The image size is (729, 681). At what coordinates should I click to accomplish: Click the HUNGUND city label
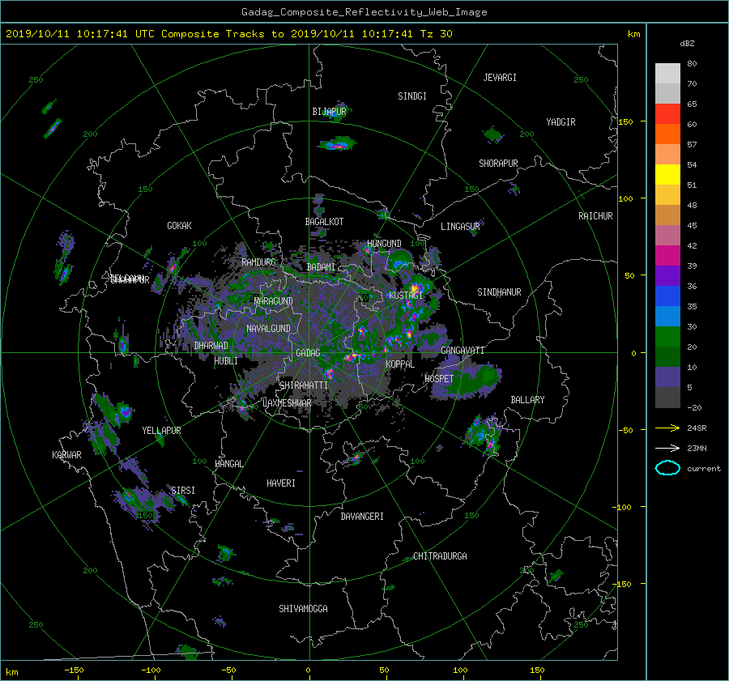coord(384,244)
